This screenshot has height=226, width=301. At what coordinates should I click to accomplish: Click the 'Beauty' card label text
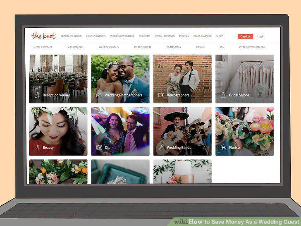[x=48, y=148]
